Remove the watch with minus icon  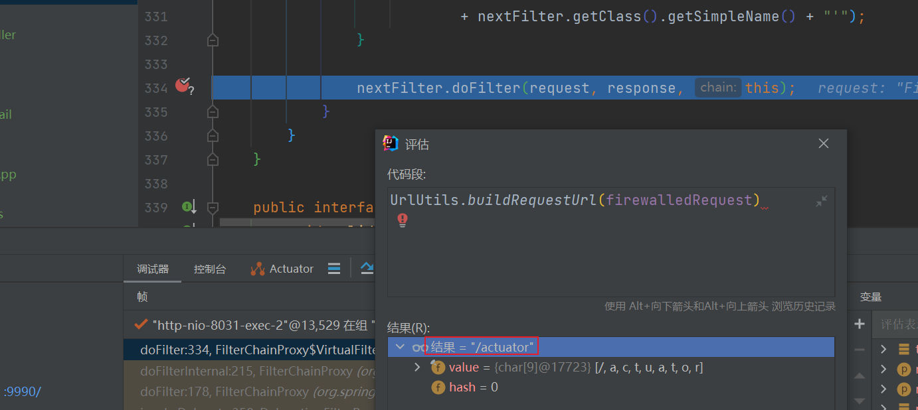(x=860, y=349)
